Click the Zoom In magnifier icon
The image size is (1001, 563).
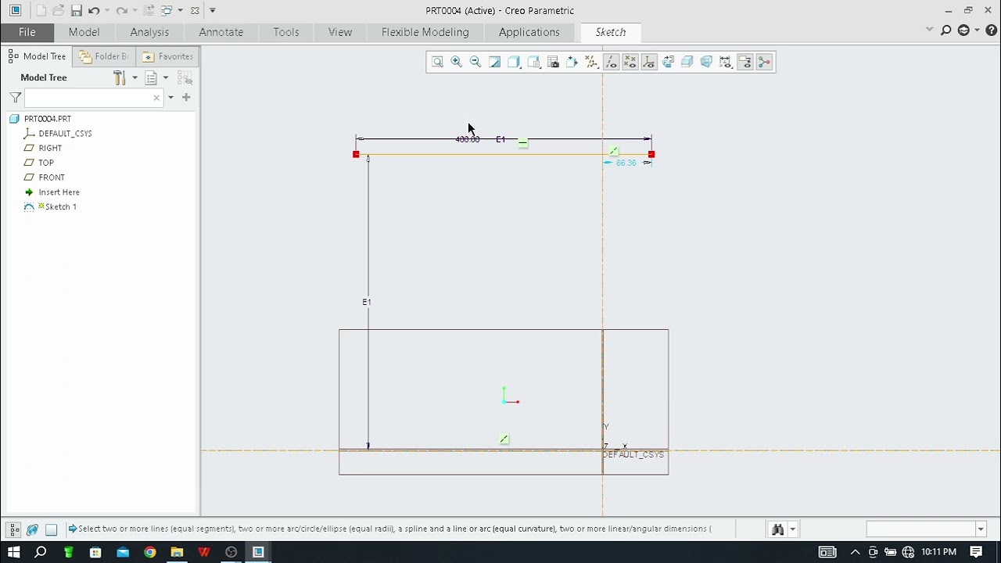click(x=456, y=62)
